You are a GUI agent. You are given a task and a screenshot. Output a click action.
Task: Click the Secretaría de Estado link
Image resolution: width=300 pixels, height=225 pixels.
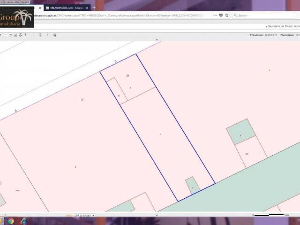[283, 26]
